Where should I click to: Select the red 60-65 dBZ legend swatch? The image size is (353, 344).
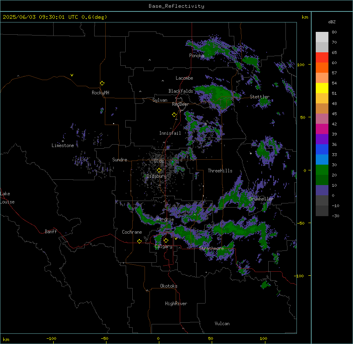(322, 58)
